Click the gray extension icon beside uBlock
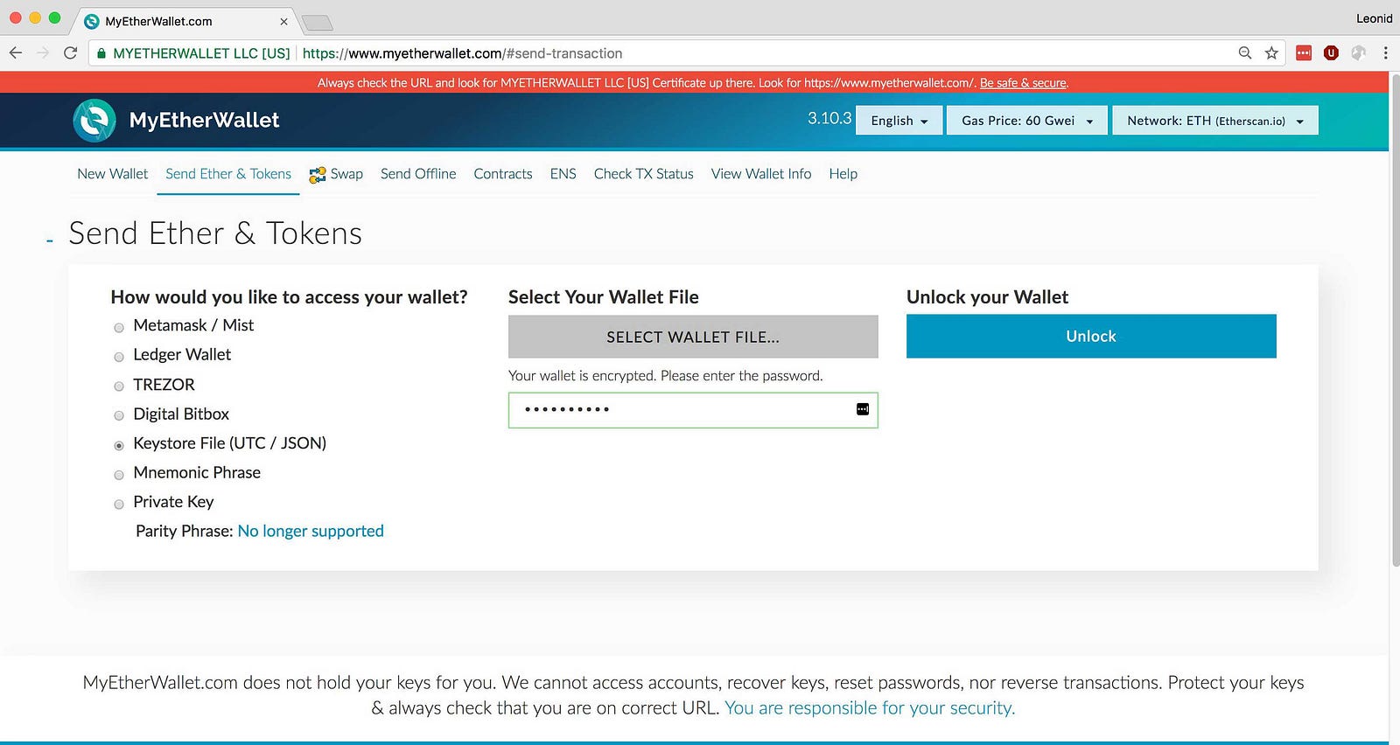Image resolution: width=1400 pixels, height=745 pixels. [x=1358, y=53]
